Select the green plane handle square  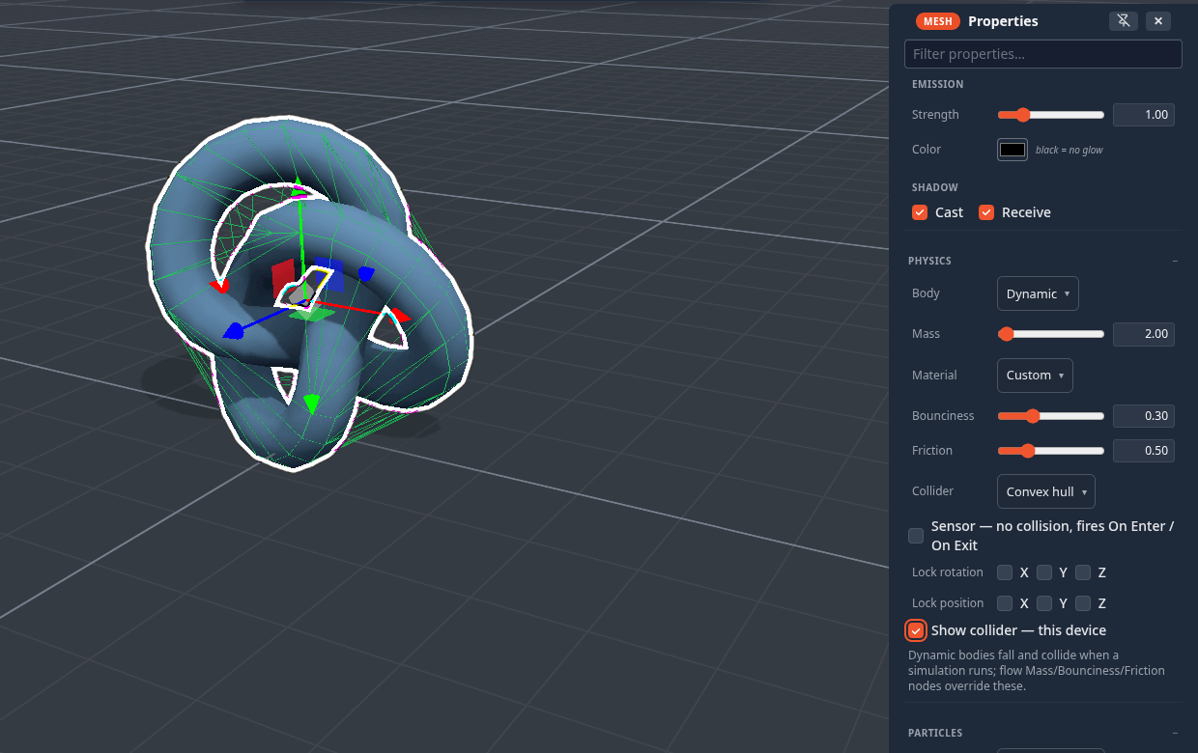[x=310, y=314]
